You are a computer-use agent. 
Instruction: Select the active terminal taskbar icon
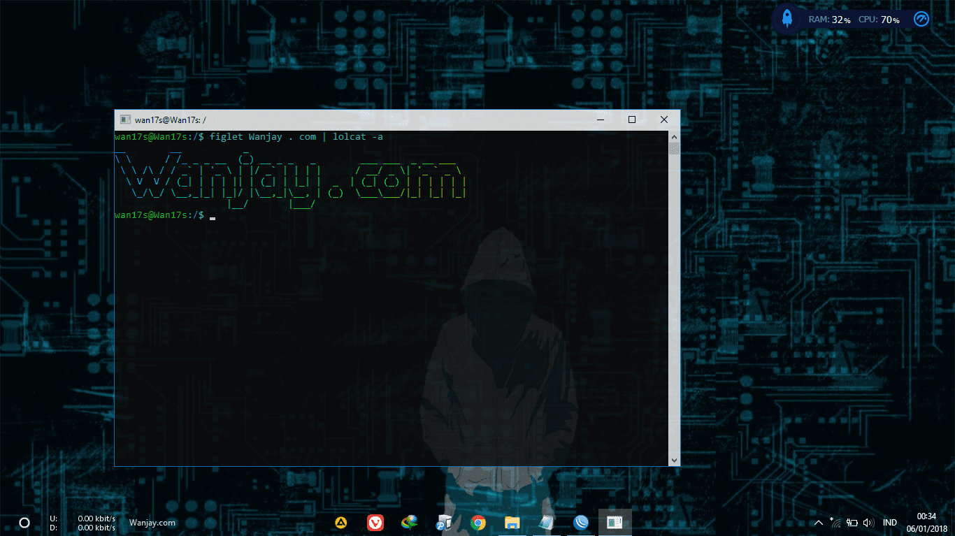tap(615, 522)
